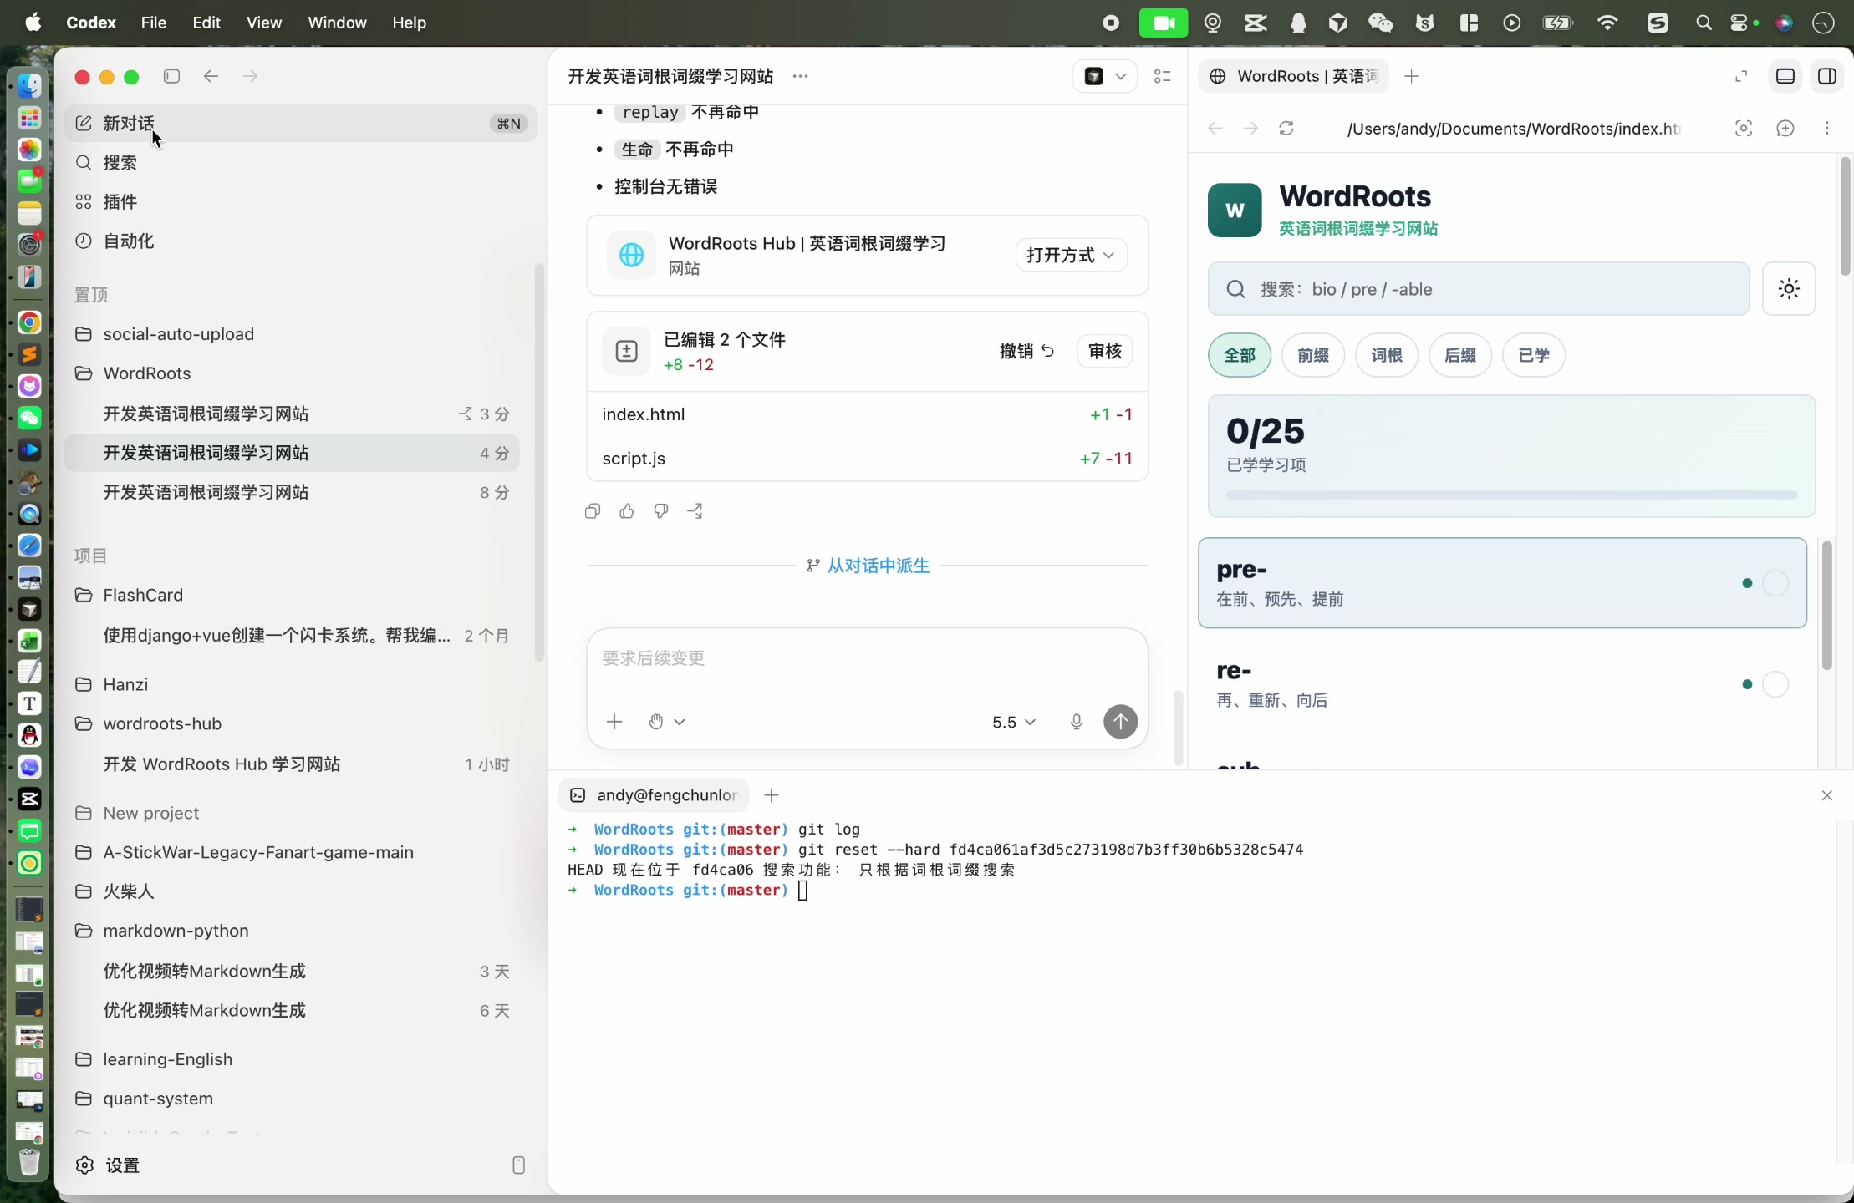Open the preview browser kebab menu
Viewport: 1854px width, 1203px height.
tap(1827, 128)
